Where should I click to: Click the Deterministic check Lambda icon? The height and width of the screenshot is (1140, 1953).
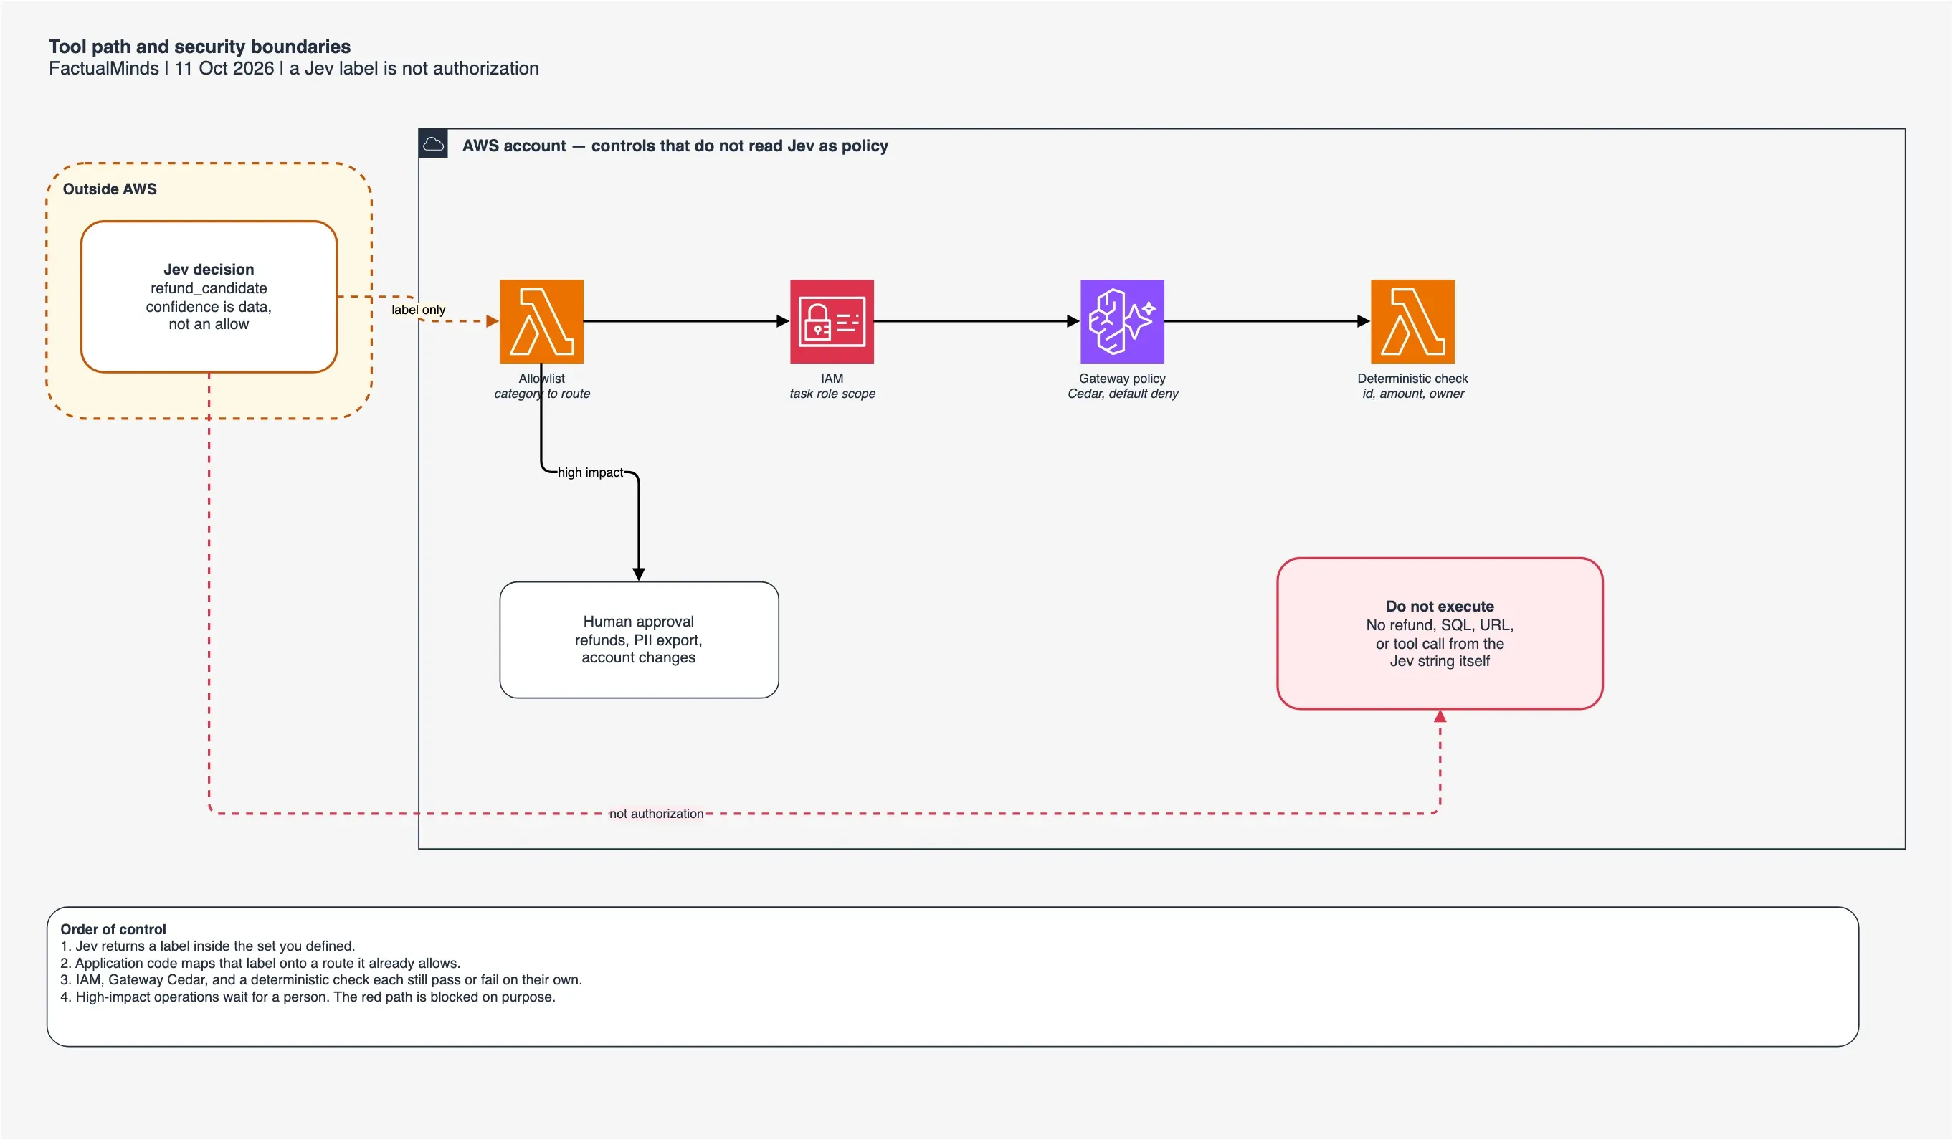[1412, 320]
